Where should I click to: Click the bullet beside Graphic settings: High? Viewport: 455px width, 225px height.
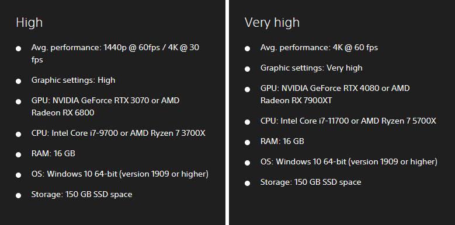(18, 81)
